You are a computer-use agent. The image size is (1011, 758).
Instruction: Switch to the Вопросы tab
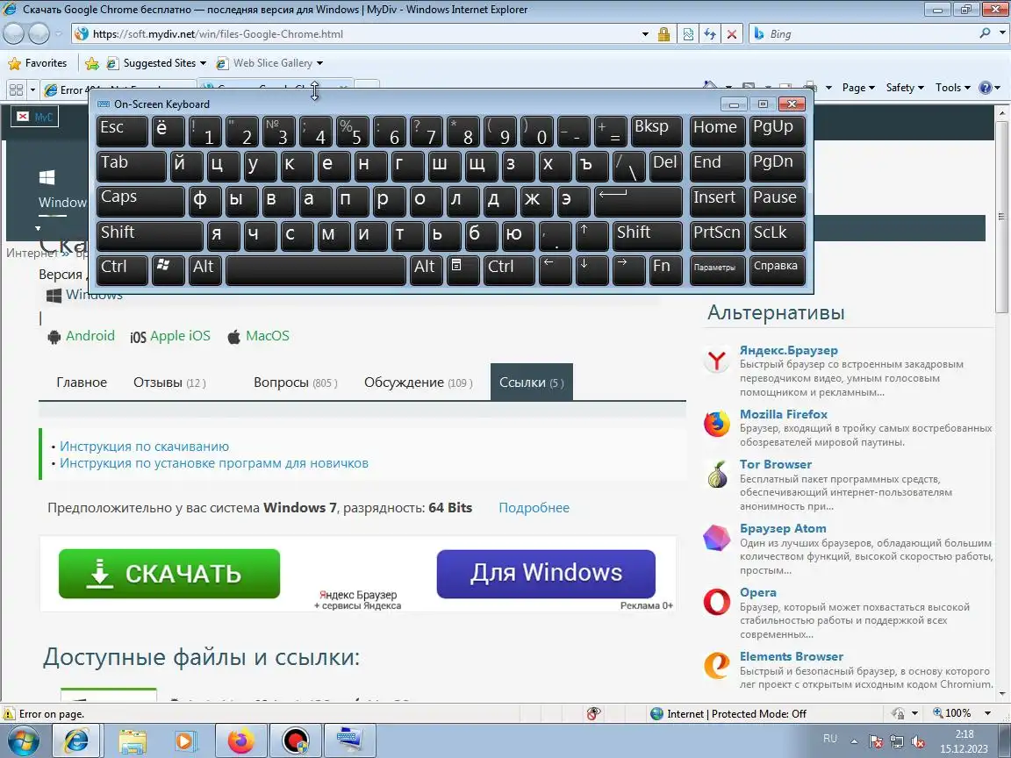(295, 383)
